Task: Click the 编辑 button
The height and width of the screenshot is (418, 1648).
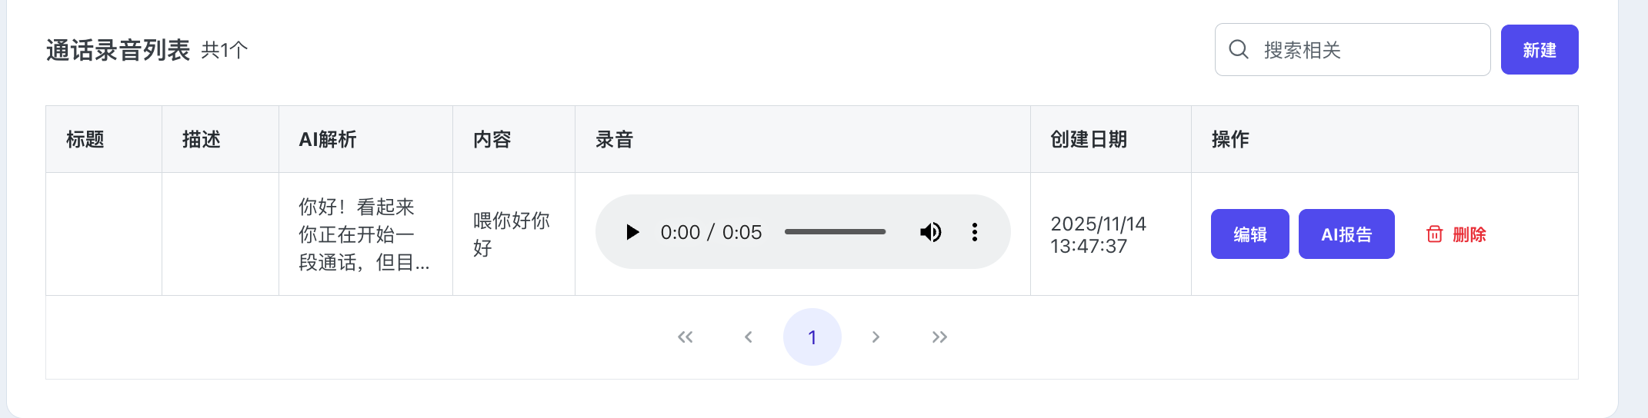Action: click(x=1249, y=234)
